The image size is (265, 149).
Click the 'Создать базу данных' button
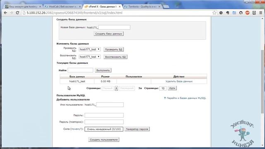pyautogui.click(x=108, y=34)
